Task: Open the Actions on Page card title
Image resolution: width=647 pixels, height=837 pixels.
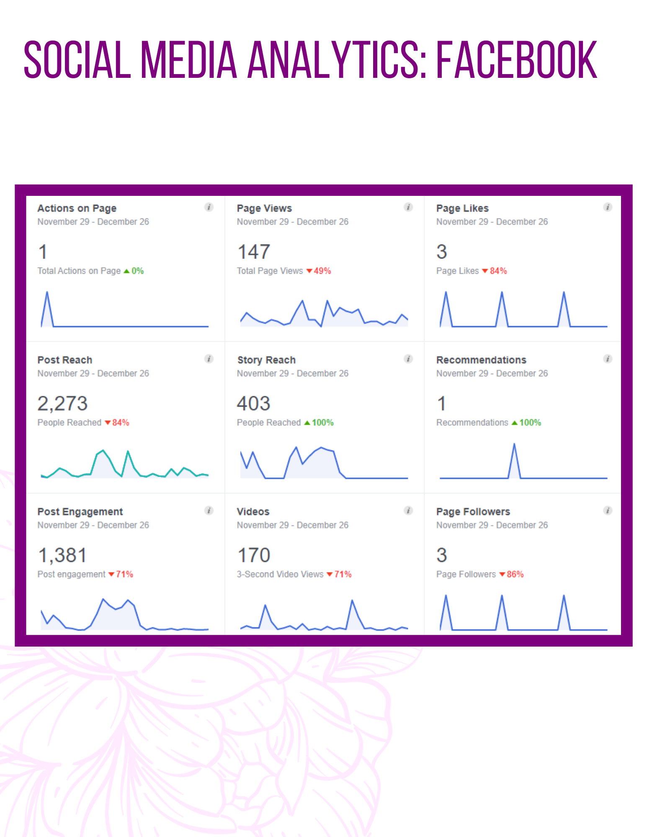Action: 77,208
